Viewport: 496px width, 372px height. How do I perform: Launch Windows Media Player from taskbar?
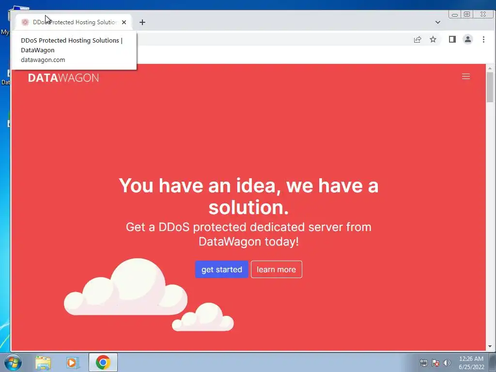(73, 362)
